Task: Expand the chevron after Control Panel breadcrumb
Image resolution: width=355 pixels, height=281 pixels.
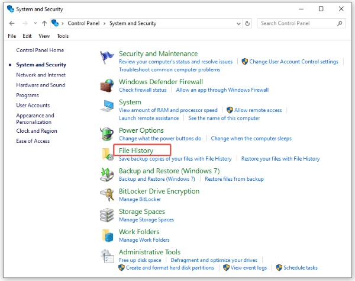Action: pos(105,23)
